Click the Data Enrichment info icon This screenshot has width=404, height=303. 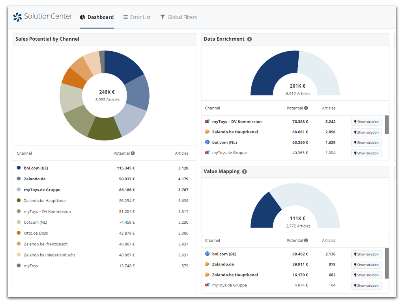tap(249, 39)
